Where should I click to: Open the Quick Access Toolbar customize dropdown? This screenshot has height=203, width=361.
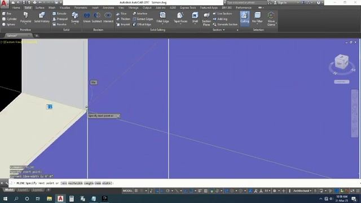click(61, 2)
